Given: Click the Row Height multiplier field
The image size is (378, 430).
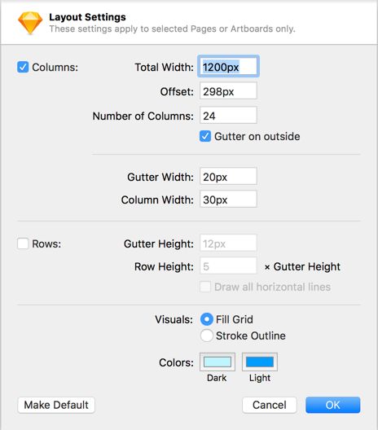Looking at the screenshot, I should pyautogui.click(x=228, y=265).
